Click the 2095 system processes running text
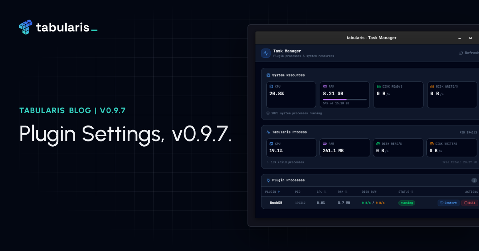This screenshot has height=251, width=479. (297, 113)
